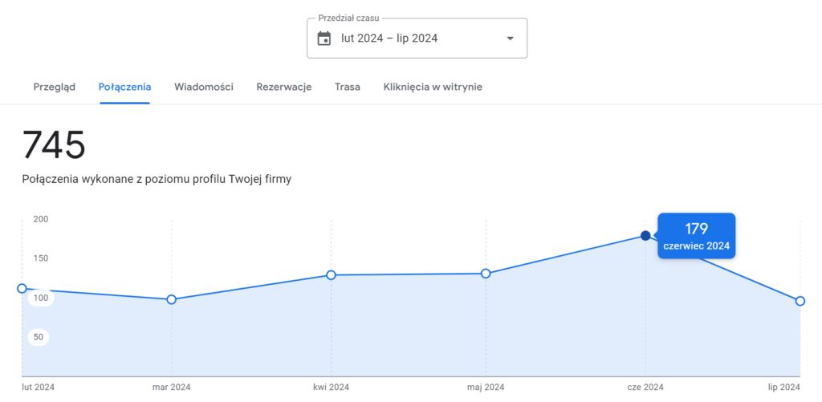Click the kwi 2024 chart data point
This screenshot has width=822, height=402.
pyautogui.click(x=331, y=275)
